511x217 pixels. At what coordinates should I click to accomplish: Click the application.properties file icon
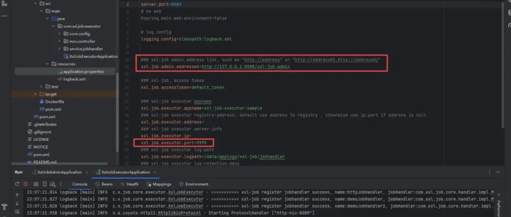pos(60,71)
